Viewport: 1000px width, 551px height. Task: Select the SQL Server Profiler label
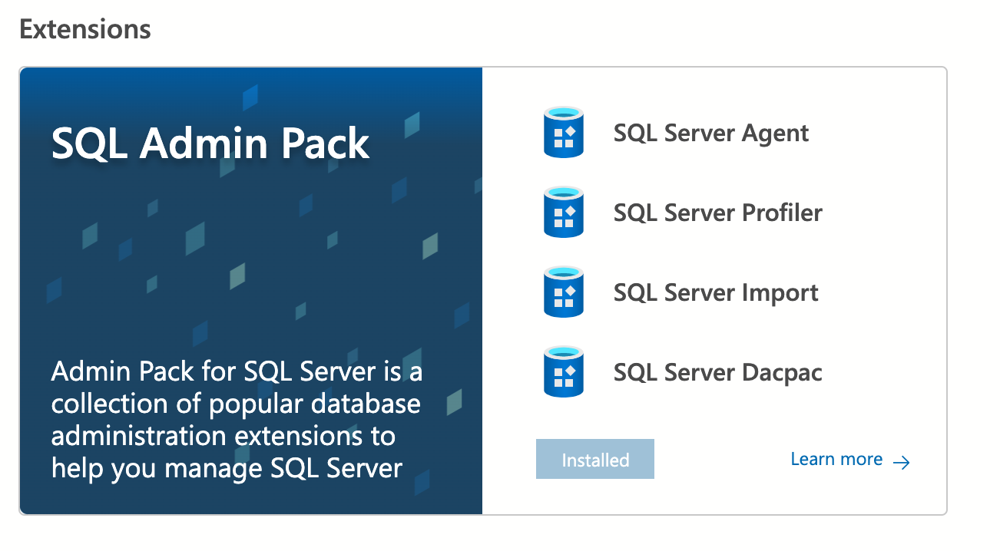[718, 213]
